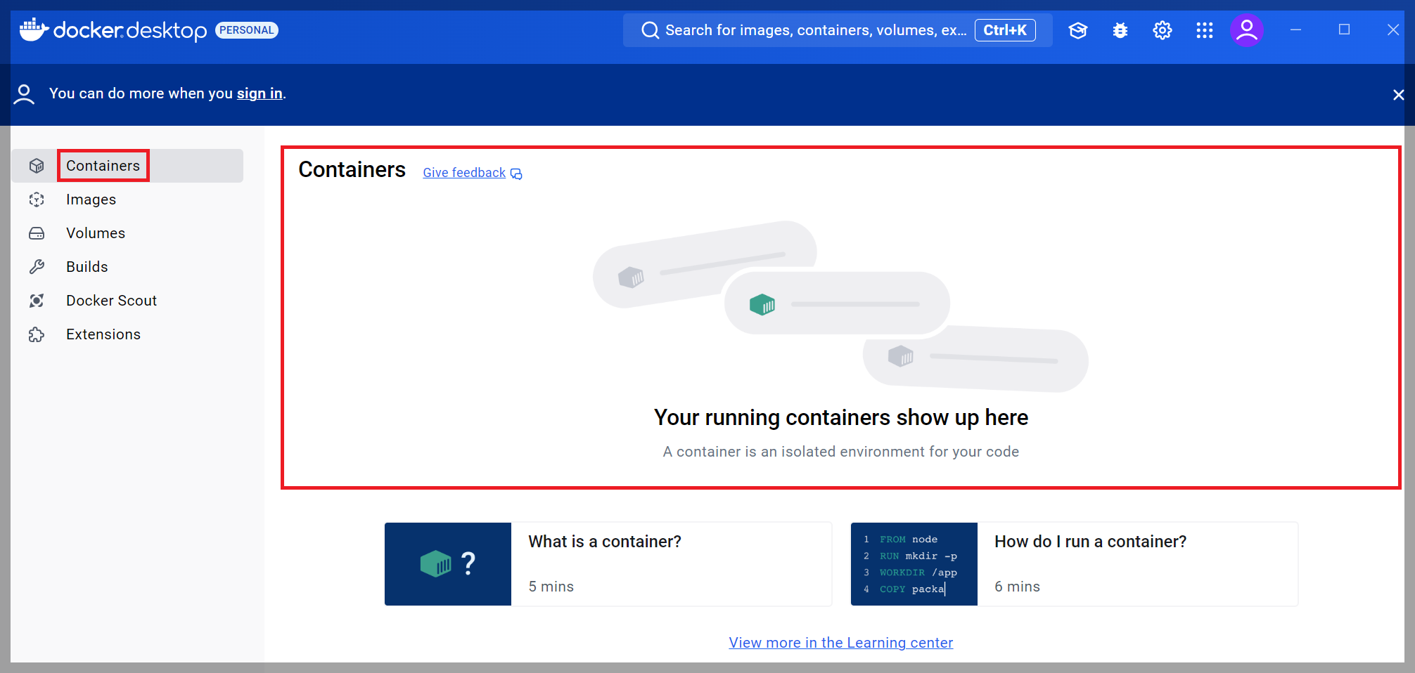Click the Dockerfile code thumbnail
1415x673 pixels.
[x=914, y=564]
